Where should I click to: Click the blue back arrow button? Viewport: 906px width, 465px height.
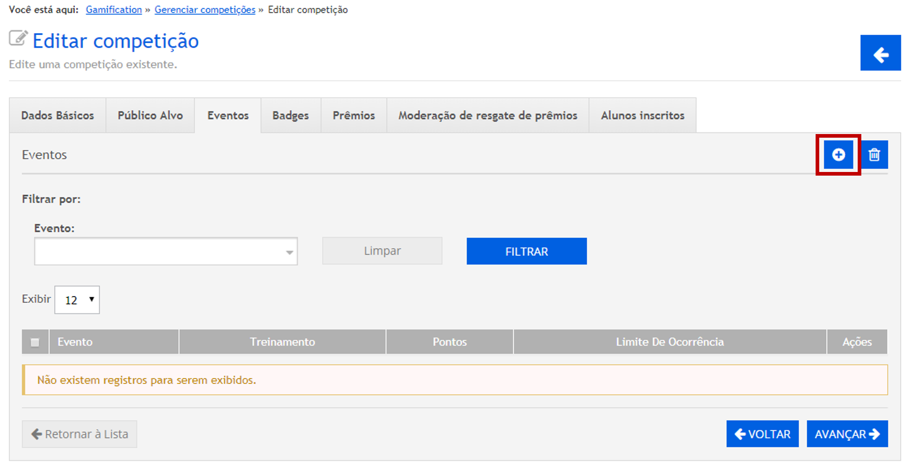pos(880,53)
